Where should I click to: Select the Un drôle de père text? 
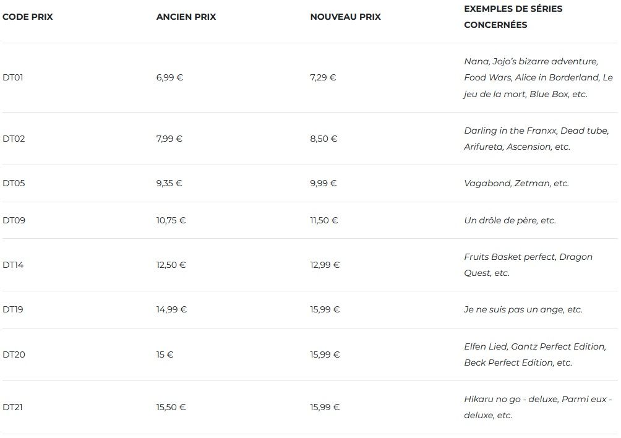click(510, 220)
